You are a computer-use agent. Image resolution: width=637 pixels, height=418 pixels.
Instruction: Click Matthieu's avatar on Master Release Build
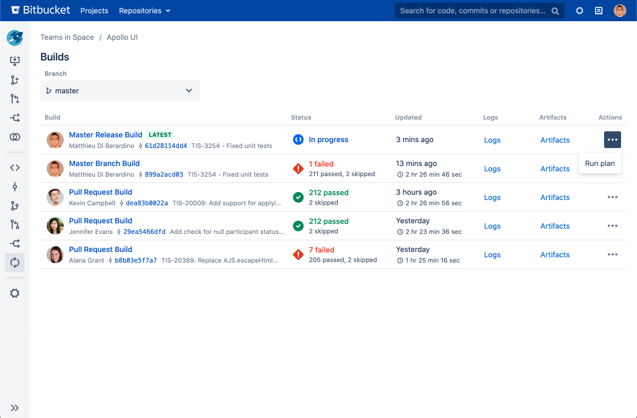pos(55,140)
